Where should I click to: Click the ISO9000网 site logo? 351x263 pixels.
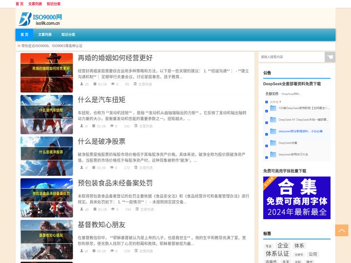click(40, 19)
